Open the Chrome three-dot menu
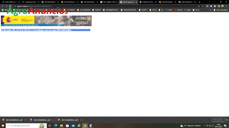 tap(226, 6)
